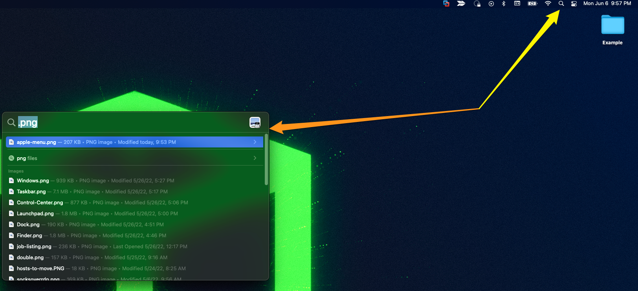Open the Launchpad.png result
The height and width of the screenshot is (291, 638).
point(35,214)
